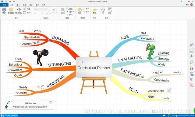
Task: Open the font size dropdown
Action: tap(54, 10)
